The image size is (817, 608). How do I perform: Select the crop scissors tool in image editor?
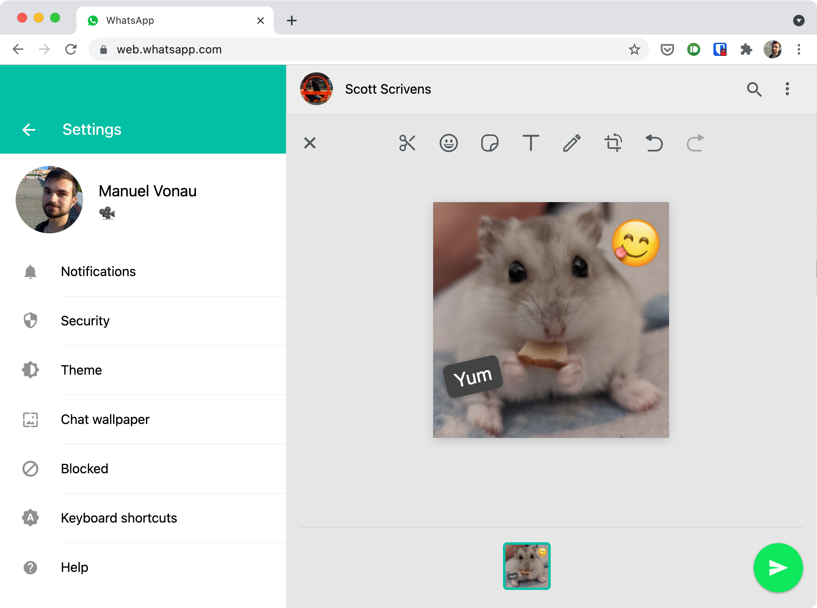[x=407, y=143]
